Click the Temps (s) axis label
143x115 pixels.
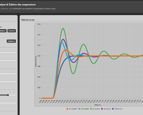(x=98, y=105)
